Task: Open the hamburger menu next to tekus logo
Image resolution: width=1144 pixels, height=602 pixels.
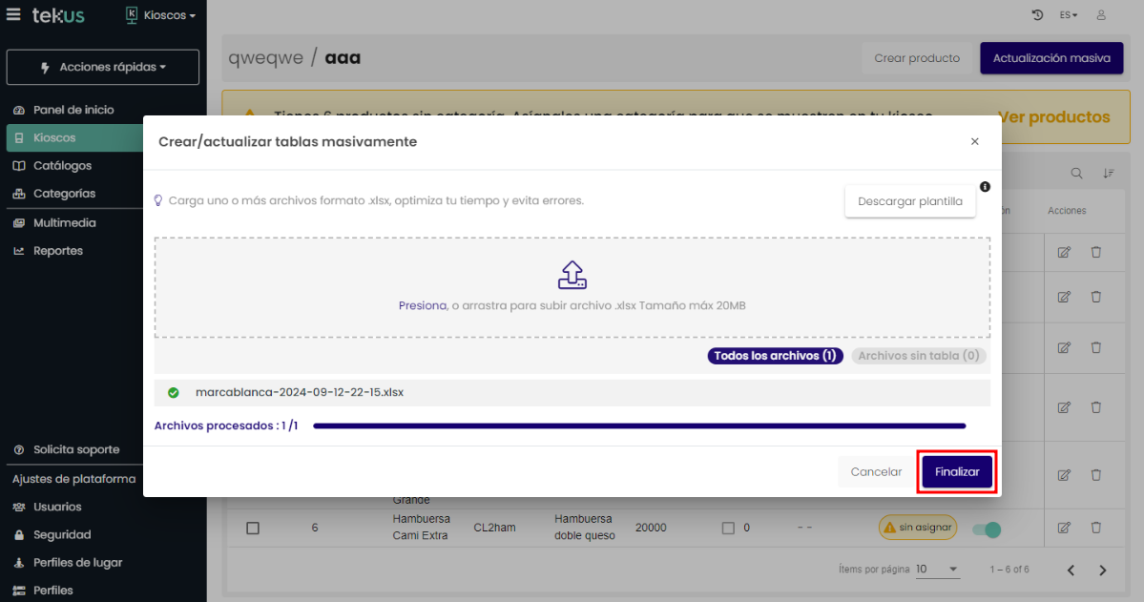Action: click(x=13, y=15)
